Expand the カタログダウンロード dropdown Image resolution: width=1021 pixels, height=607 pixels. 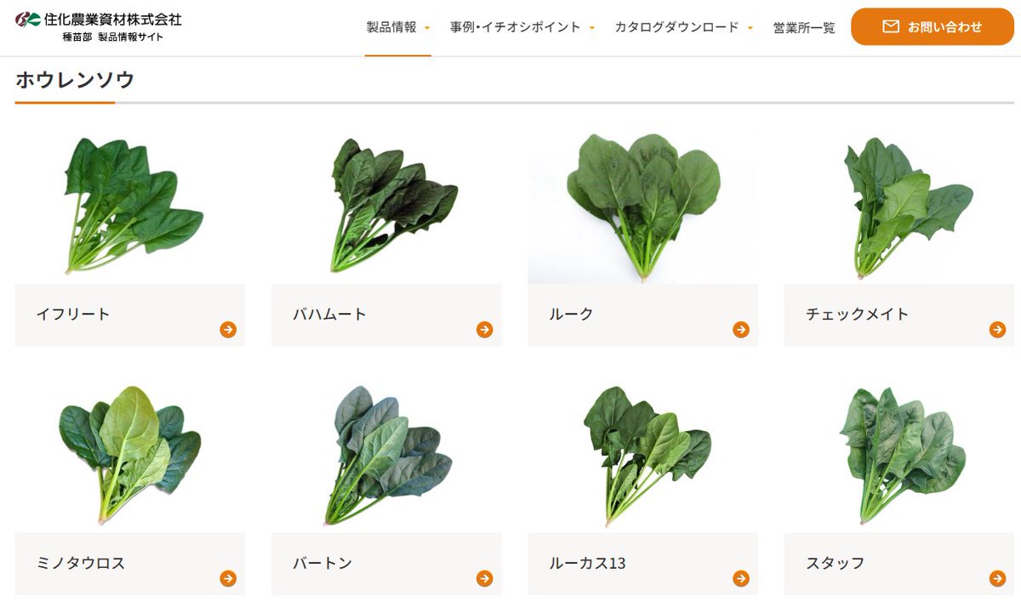[x=684, y=27]
